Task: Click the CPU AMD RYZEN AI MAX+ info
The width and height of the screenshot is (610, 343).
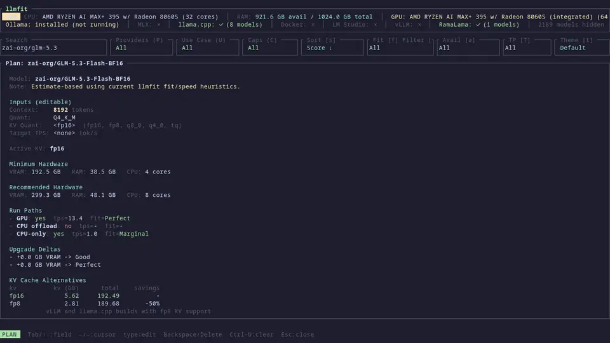Action: click(121, 17)
